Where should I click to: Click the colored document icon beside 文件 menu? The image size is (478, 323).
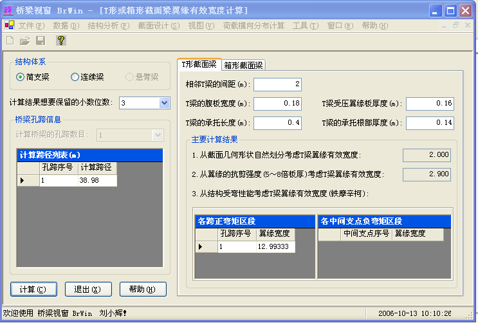10,25
